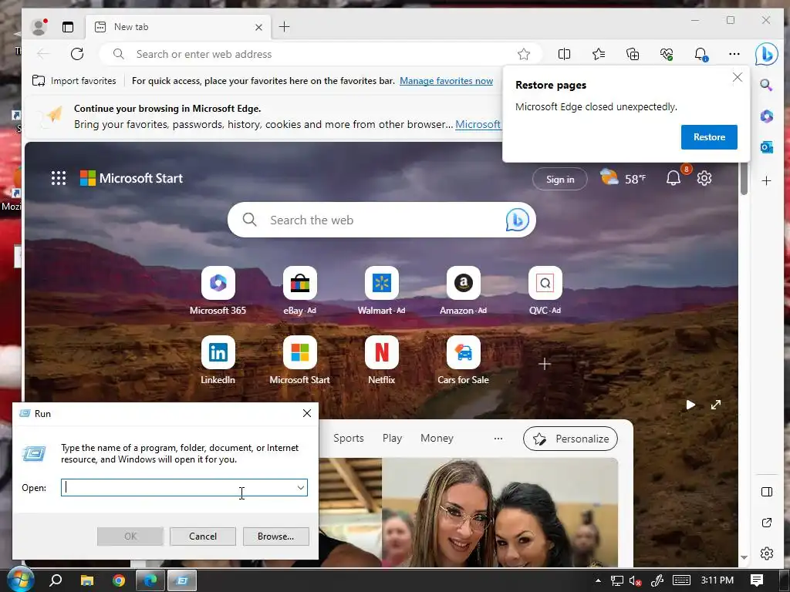Open the Favorites list icon
The height and width of the screenshot is (592, 790).
pyautogui.click(x=599, y=54)
